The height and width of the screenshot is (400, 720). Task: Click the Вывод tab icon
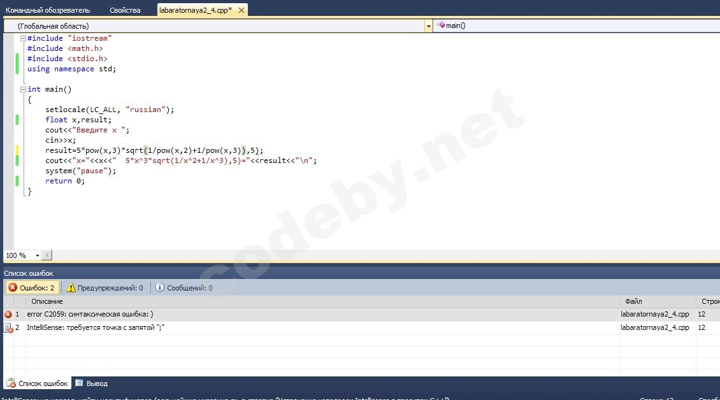coord(79,383)
